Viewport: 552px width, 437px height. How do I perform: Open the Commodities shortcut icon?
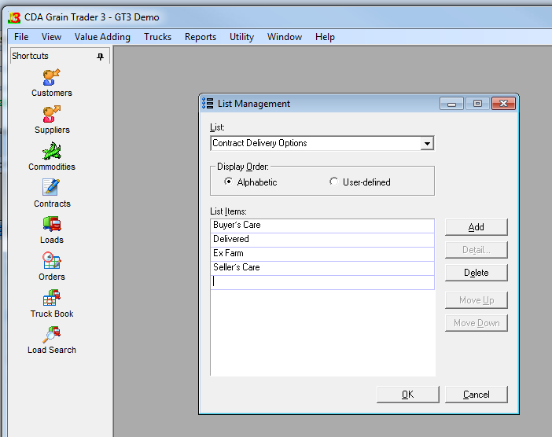coord(52,151)
